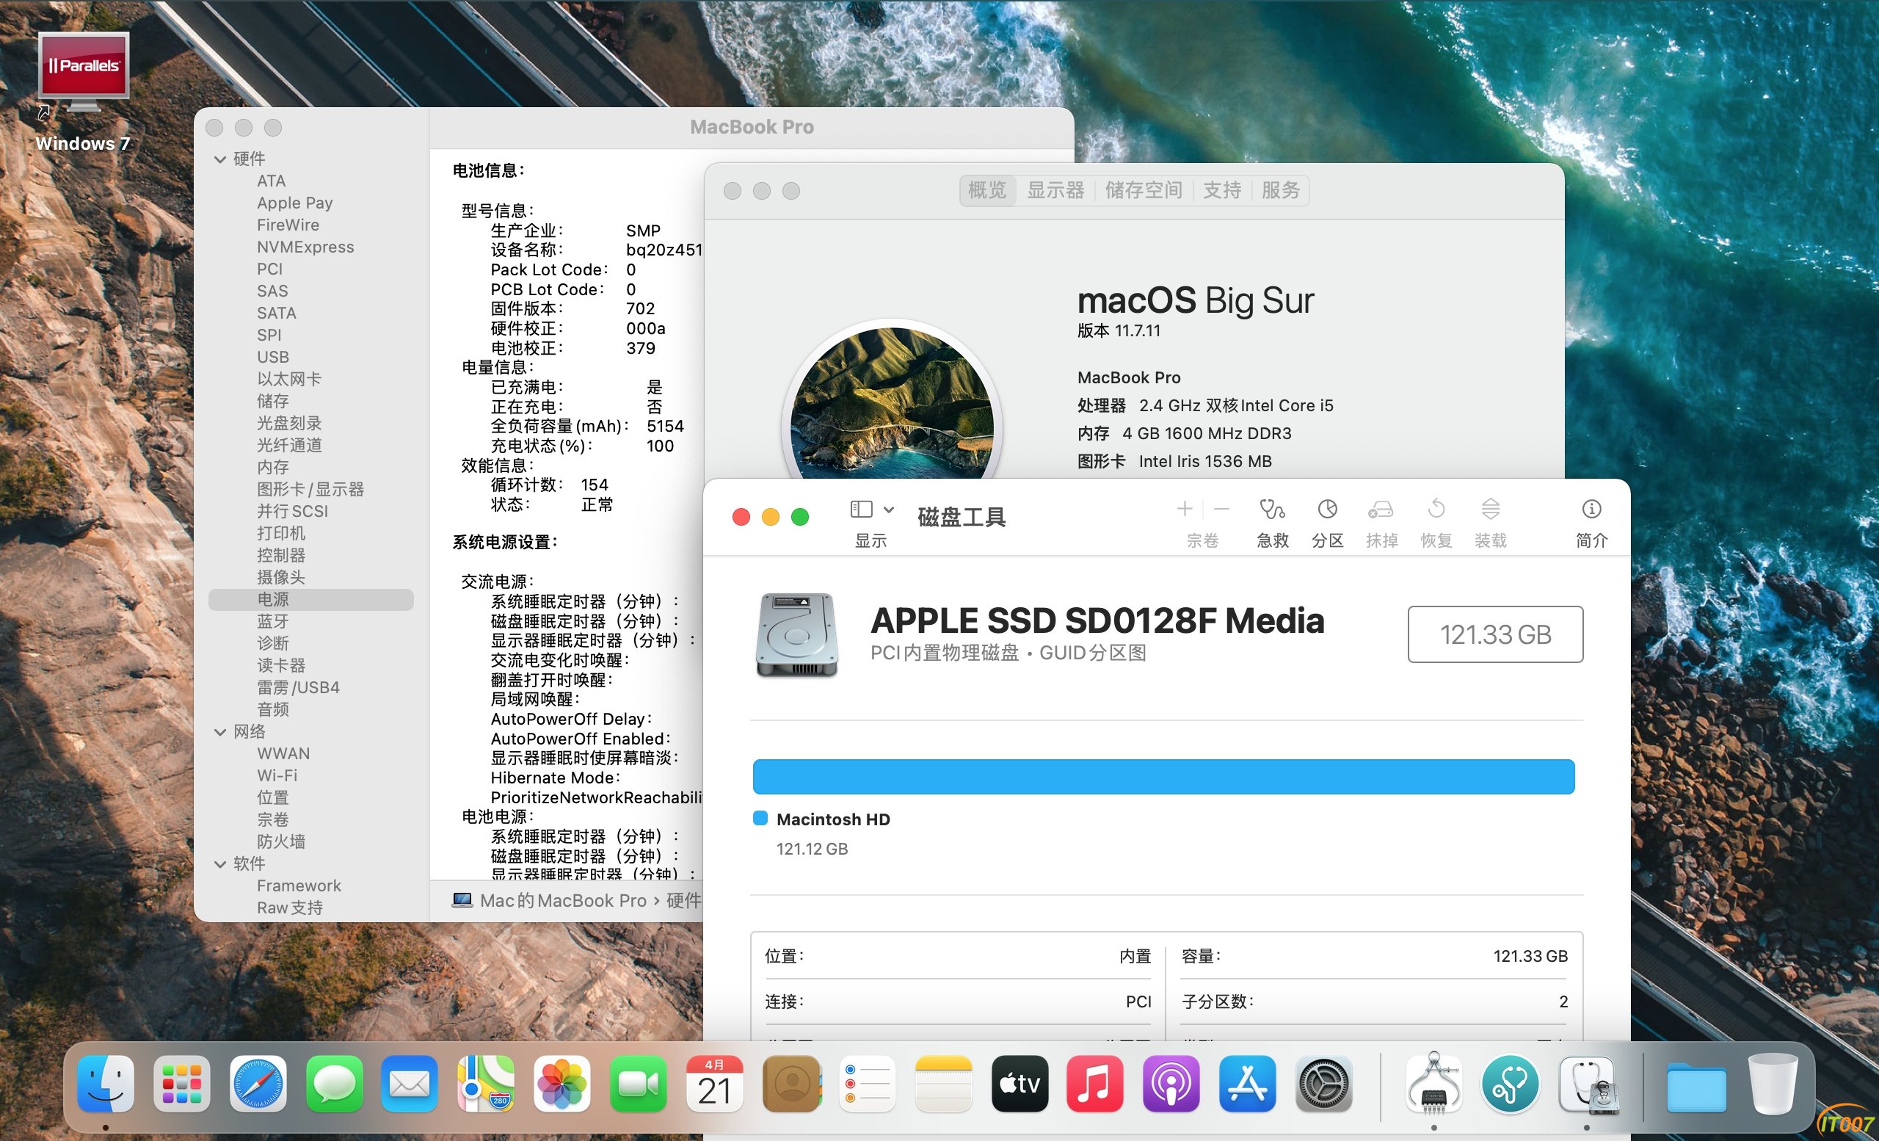Click the First Aid (急救) toolbar icon
Viewport: 1879px width, 1141px height.
(x=1272, y=510)
